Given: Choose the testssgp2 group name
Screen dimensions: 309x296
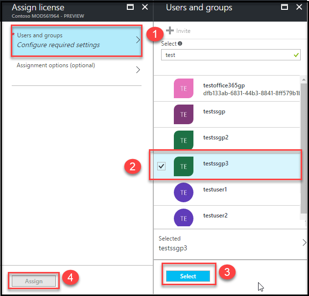Looking at the screenshot, I should (x=216, y=137).
